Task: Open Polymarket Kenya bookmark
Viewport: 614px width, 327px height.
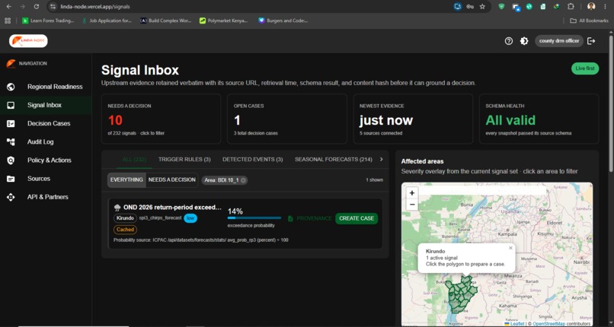Action: point(223,21)
